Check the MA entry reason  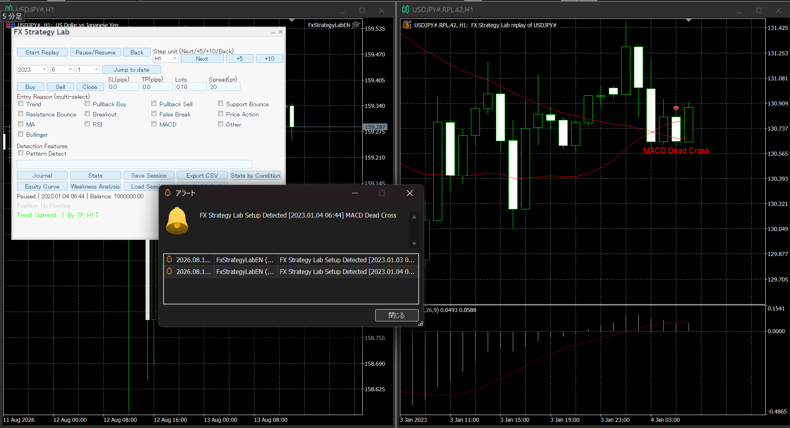pyautogui.click(x=21, y=124)
